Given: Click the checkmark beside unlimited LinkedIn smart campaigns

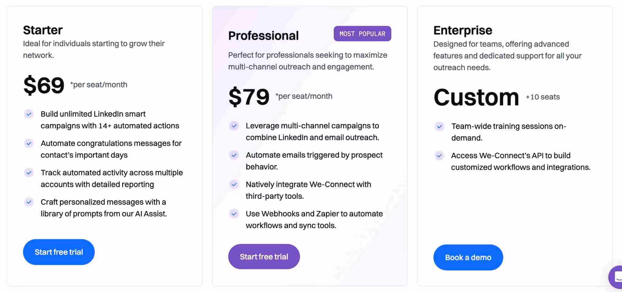Looking at the screenshot, I should (x=29, y=114).
